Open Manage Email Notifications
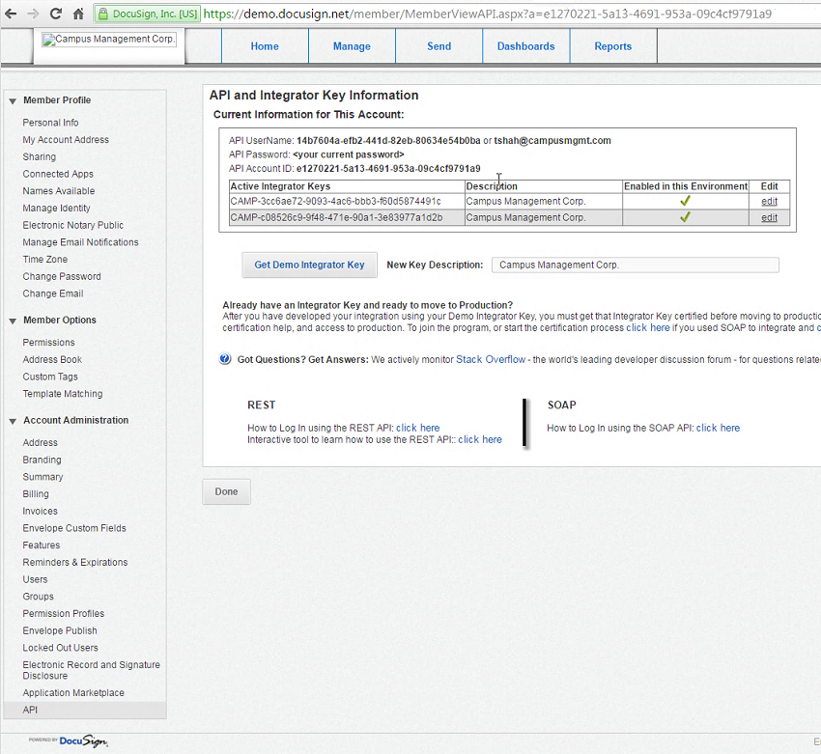 80,242
